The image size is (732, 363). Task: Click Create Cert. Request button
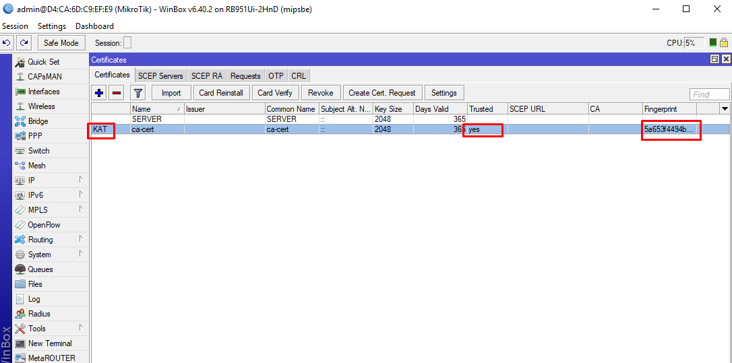click(x=382, y=93)
